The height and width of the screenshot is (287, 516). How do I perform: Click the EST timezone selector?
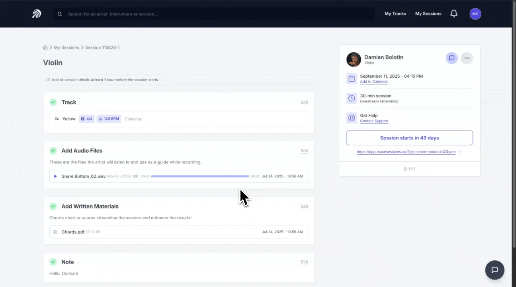409,169
